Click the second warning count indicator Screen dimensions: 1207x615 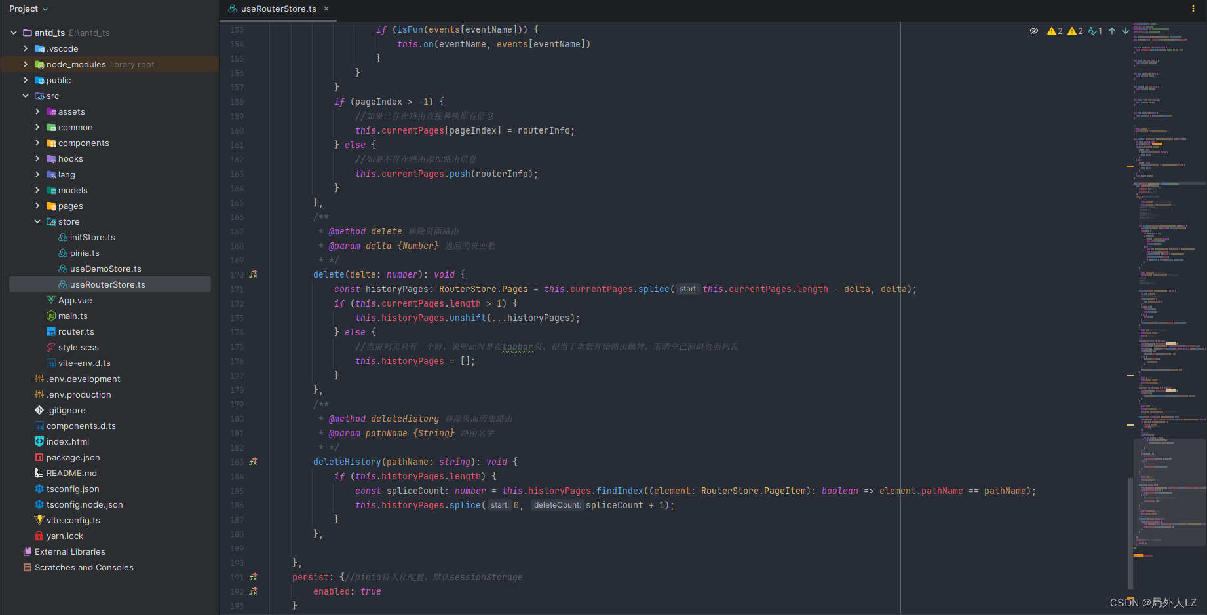(x=1075, y=31)
